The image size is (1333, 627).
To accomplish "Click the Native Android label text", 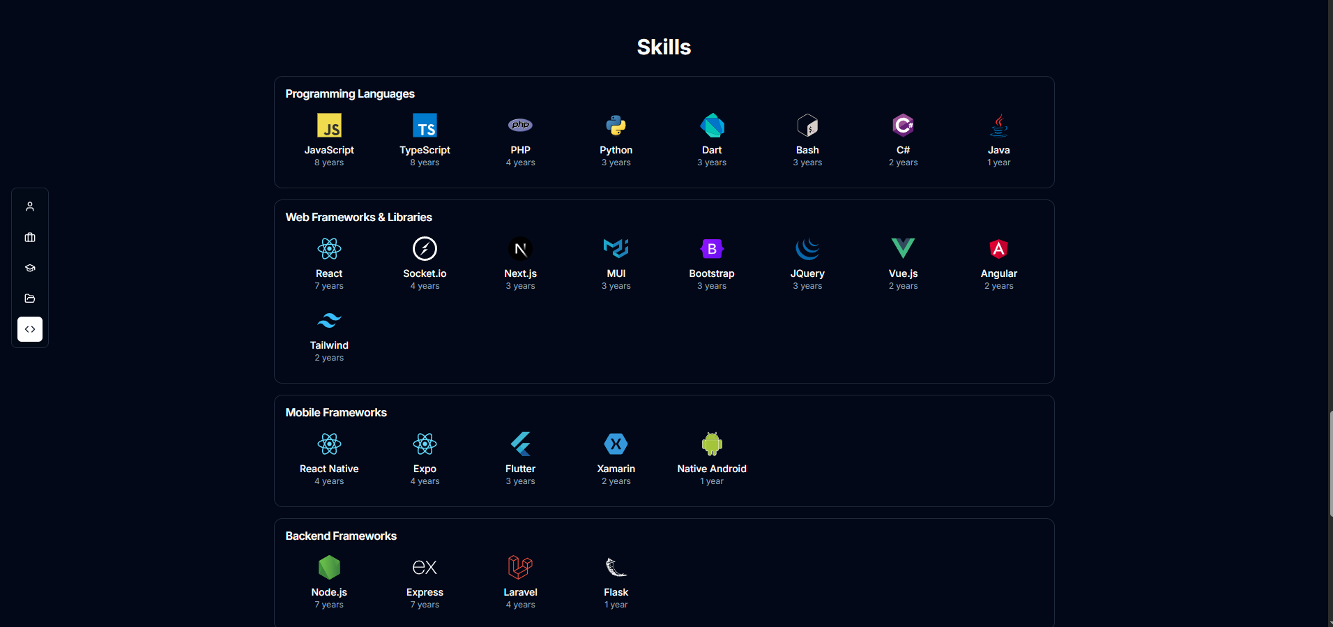I will point(712,469).
